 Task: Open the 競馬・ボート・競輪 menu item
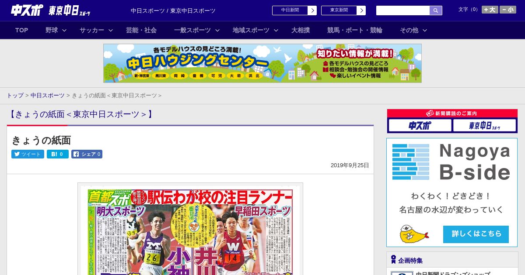click(355, 30)
